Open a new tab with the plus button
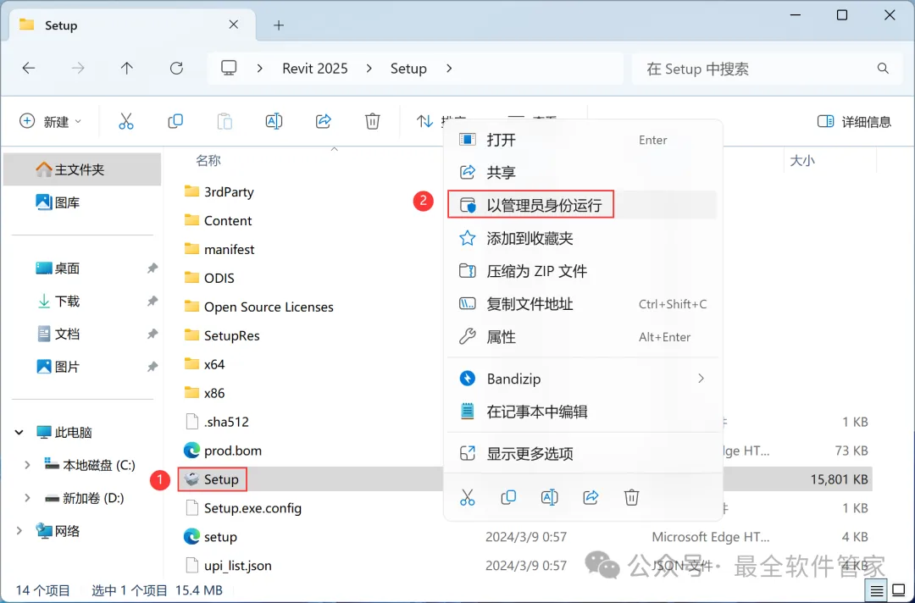This screenshot has height=603, width=915. coord(279,25)
